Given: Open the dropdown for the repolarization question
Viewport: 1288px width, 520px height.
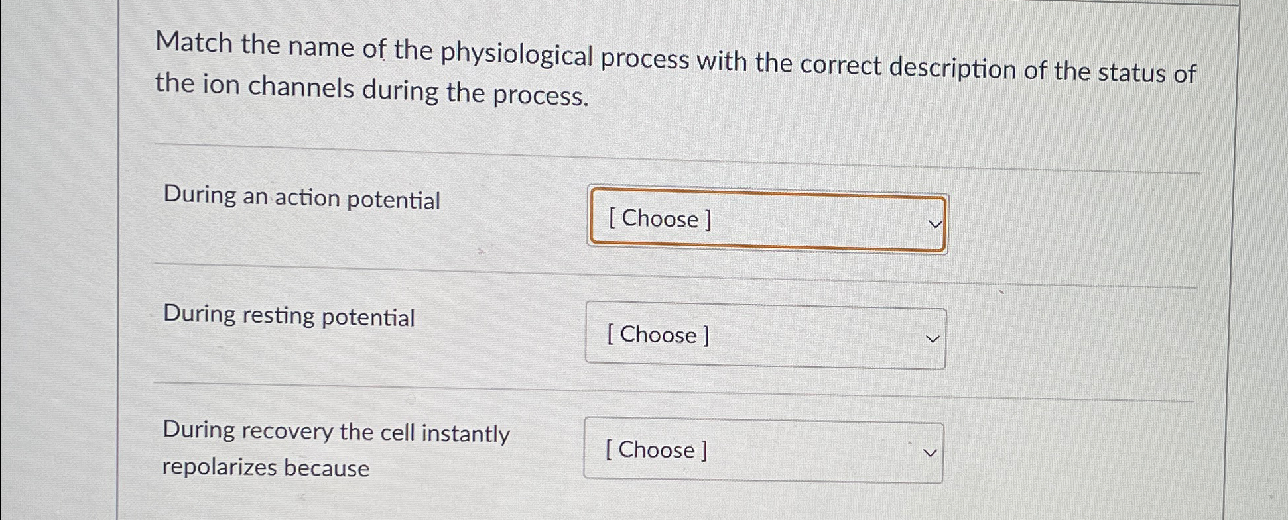Looking at the screenshot, I should pyautogui.click(x=763, y=451).
